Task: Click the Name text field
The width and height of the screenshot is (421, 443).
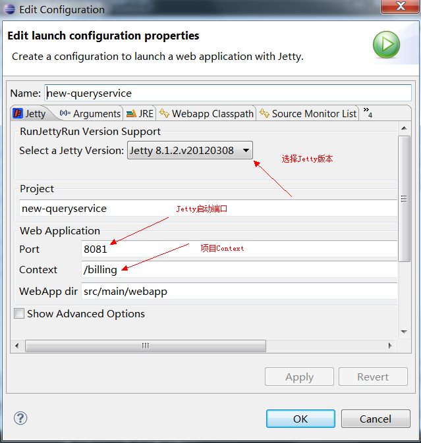Action: coord(228,93)
